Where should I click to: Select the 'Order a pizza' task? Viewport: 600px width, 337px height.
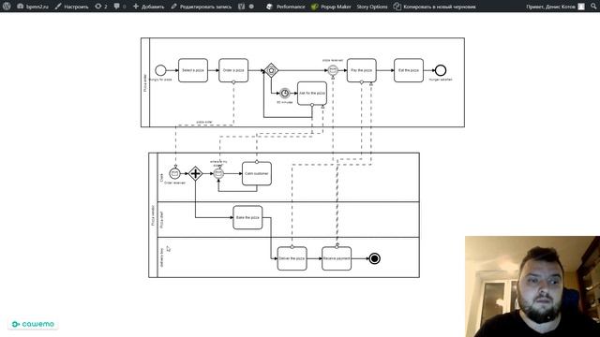[x=233, y=70]
